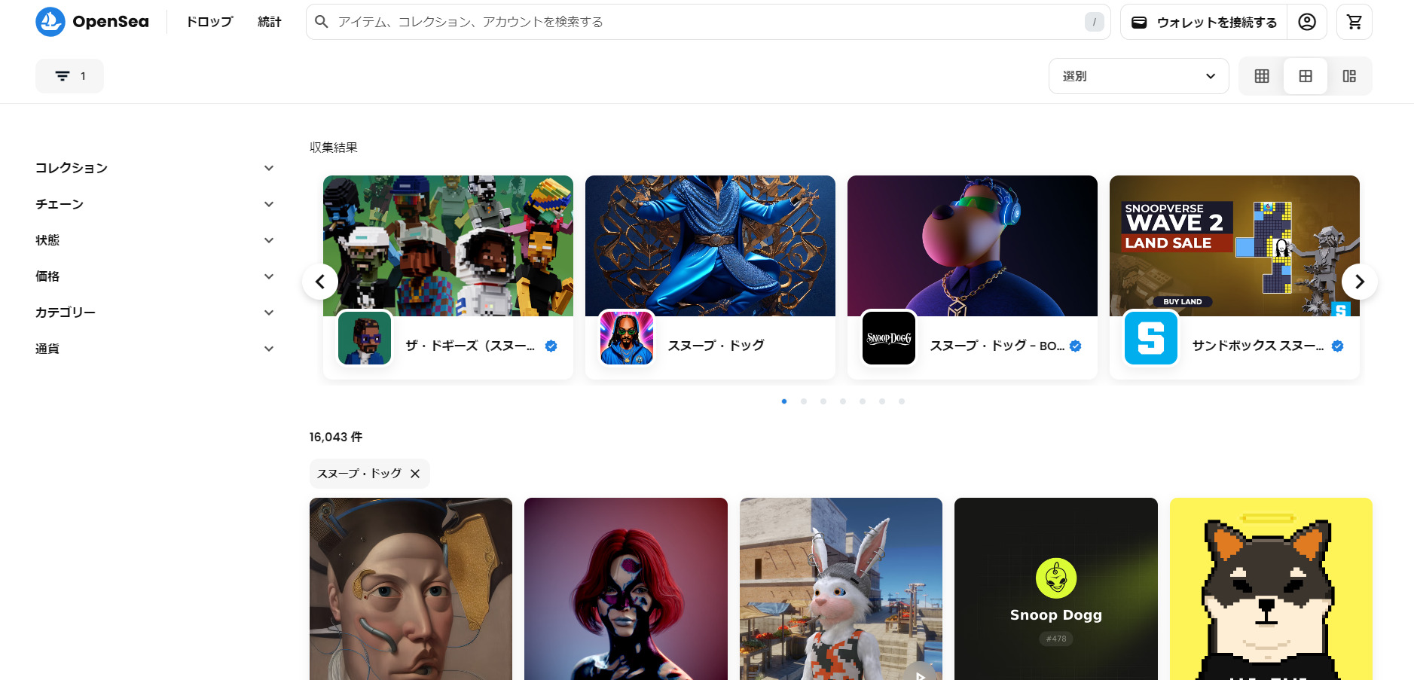Click the OpenSea logo icon
This screenshot has width=1414, height=680.
50,22
